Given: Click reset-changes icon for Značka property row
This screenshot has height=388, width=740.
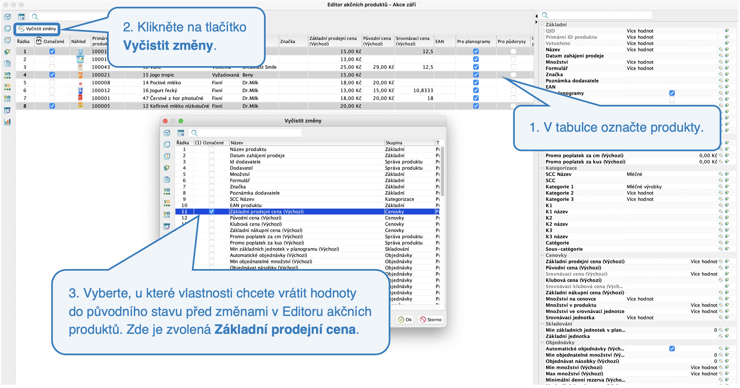Looking at the screenshot, I should pos(720,75).
